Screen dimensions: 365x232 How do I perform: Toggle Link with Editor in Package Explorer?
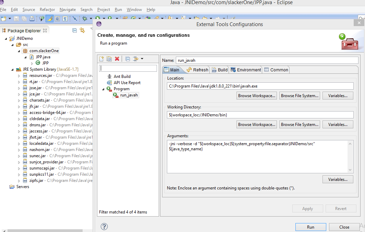[82, 30]
